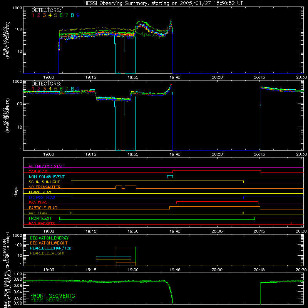Image resolution: width=308 pixels, height=308 pixels.
Task: Click red detector 1 in front segments legend
Action: pyautogui.click(x=33, y=15)
